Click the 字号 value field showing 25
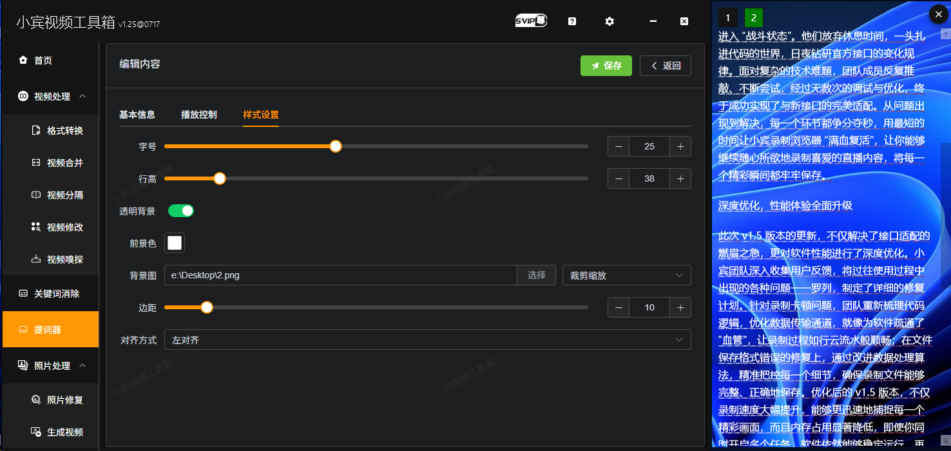 click(x=649, y=146)
